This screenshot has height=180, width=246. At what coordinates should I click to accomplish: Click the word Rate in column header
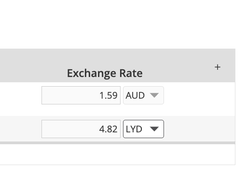131,73
